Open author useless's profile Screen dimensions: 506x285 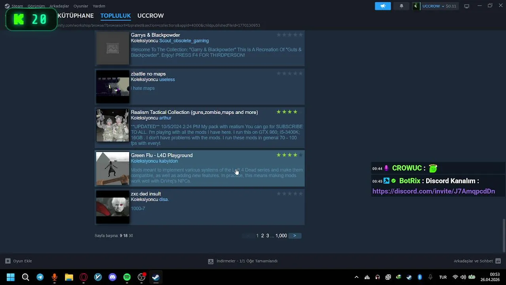click(x=167, y=80)
